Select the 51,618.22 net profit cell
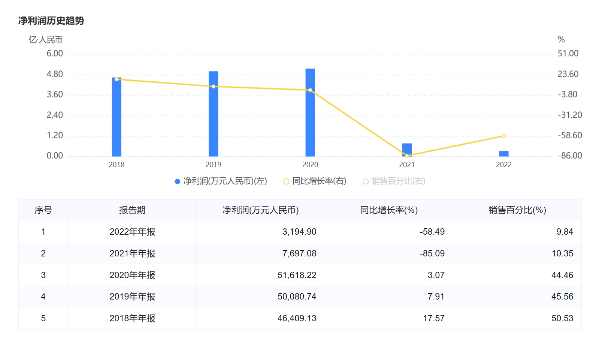The width and height of the screenshot is (599, 343). pos(297,275)
